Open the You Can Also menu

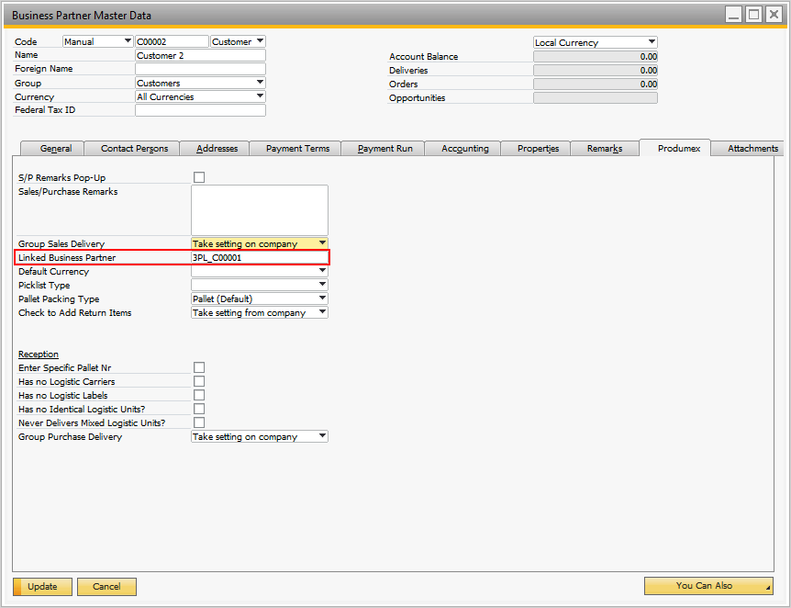coord(707,586)
